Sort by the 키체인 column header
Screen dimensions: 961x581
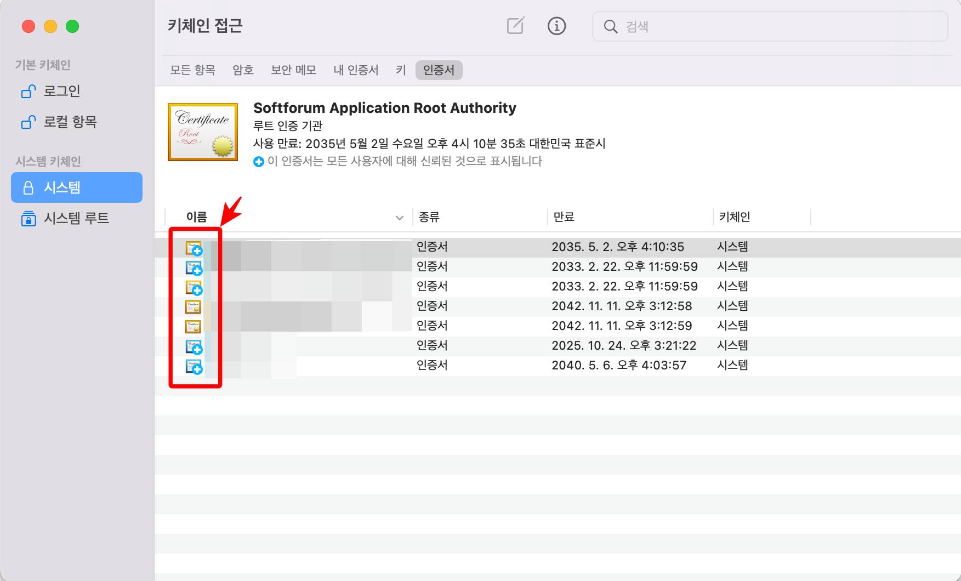point(735,217)
